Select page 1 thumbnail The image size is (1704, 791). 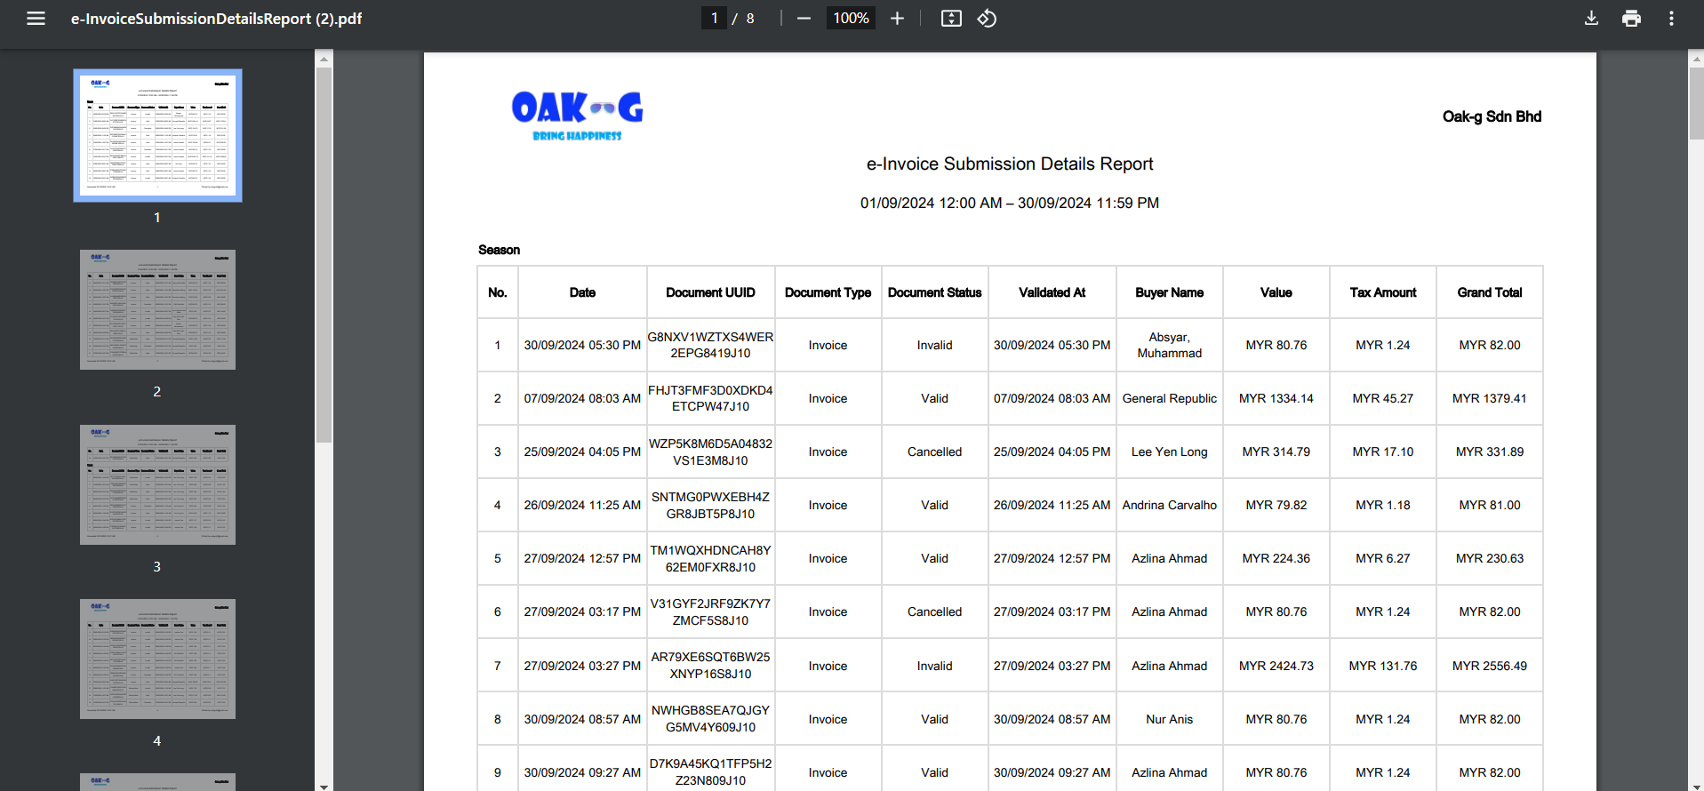157,135
